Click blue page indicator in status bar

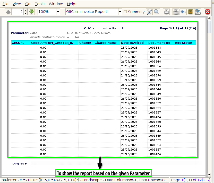(191, 180)
